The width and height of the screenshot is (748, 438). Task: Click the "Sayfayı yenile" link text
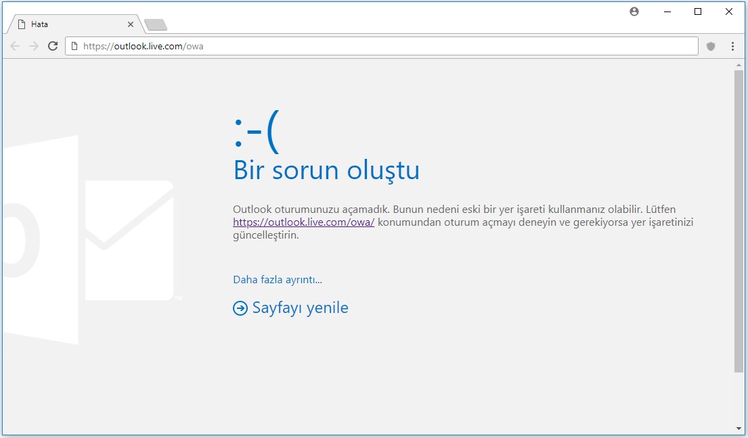pos(300,308)
